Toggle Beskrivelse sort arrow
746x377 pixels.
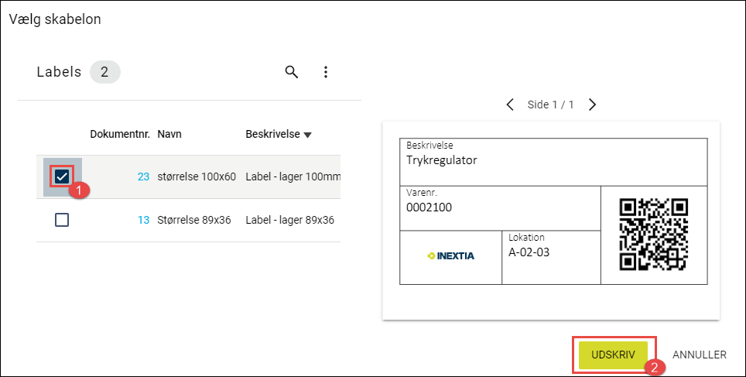(x=307, y=135)
